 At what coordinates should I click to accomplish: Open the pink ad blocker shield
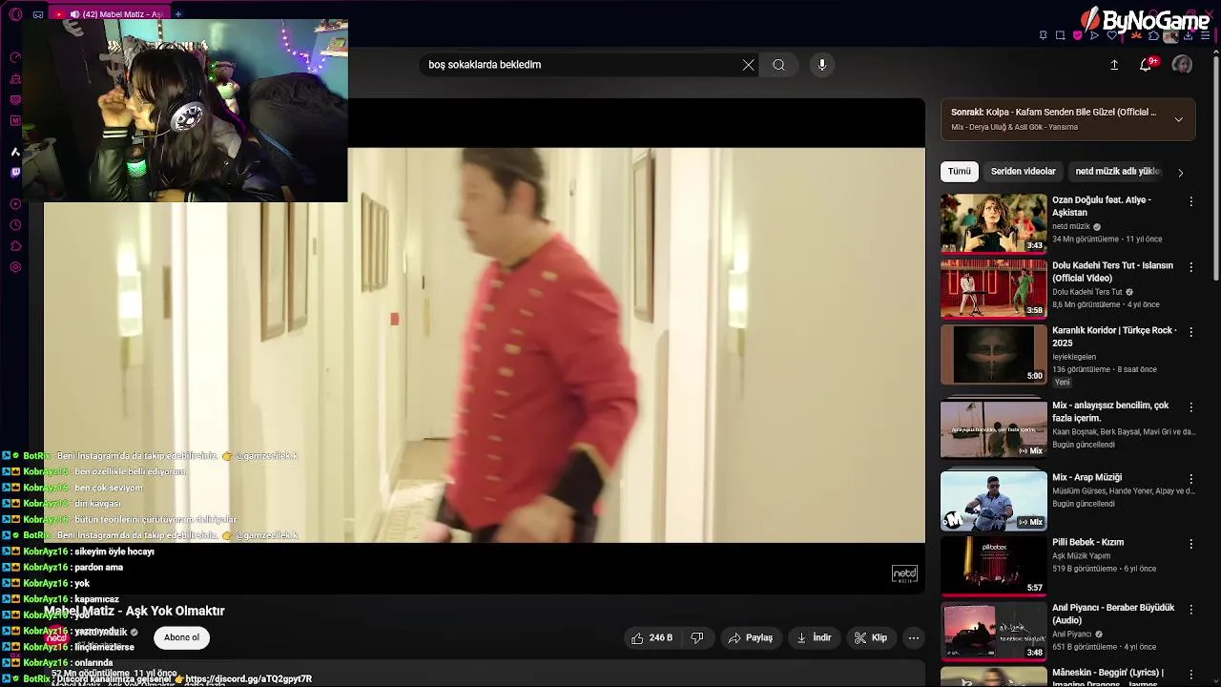point(1077,35)
